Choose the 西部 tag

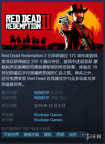tap(60, 135)
